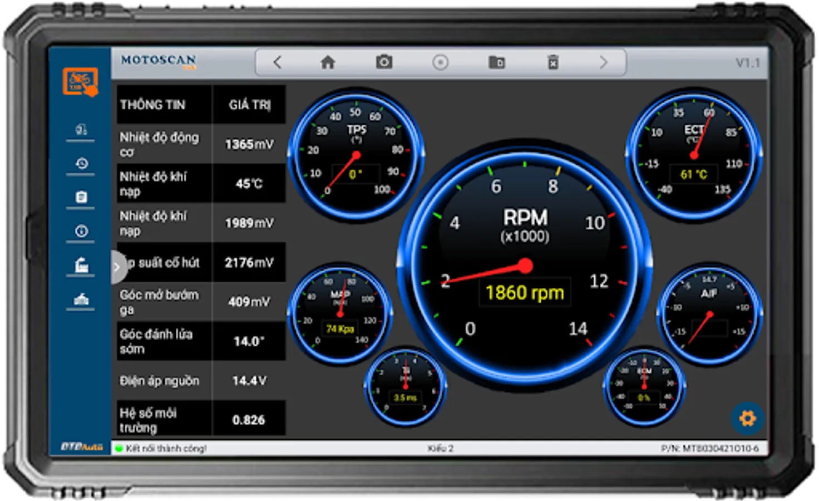Open settings with the orange gear icon
This screenshot has width=819, height=501.
[747, 418]
